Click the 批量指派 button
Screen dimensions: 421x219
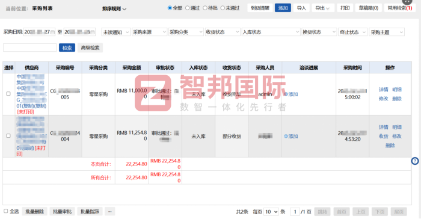pyautogui.click(x=90, y=211)
